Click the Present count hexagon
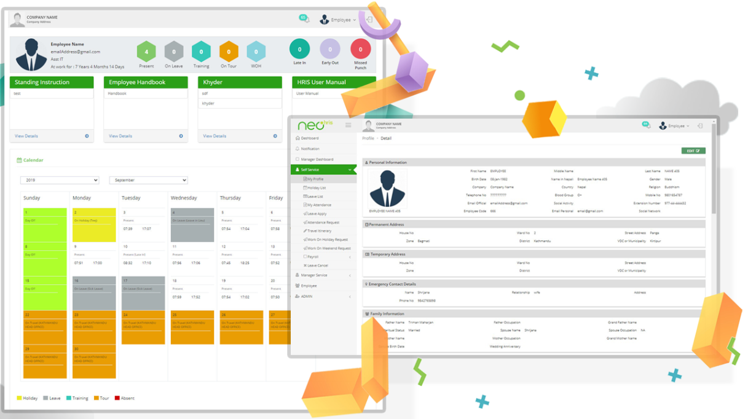This screenshot has width=756, height=419. pos(146,52)
